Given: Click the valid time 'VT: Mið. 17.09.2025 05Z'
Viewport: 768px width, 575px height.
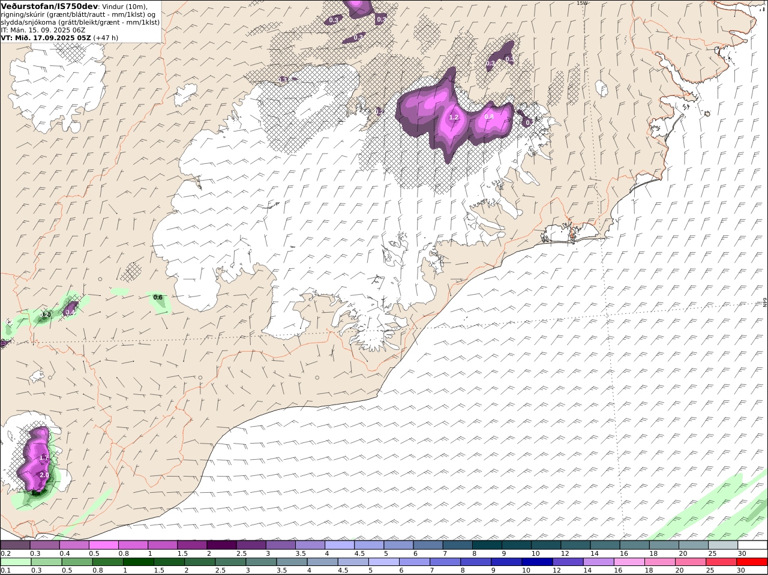Looking at the screenshot, I should (46, 37).
